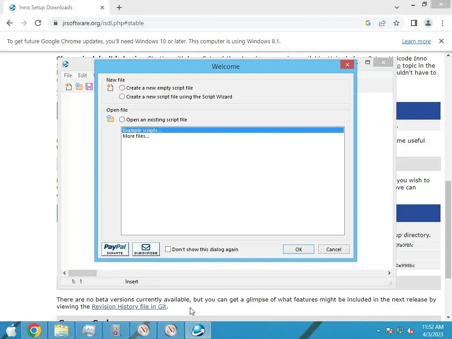Select Example scripts... in the file list
The width and height of the screenshot is (452, 339).
click(x=233, y=130)
